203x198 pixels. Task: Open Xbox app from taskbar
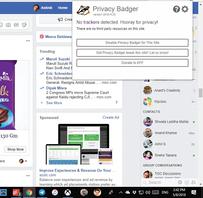tap(68, 193)
